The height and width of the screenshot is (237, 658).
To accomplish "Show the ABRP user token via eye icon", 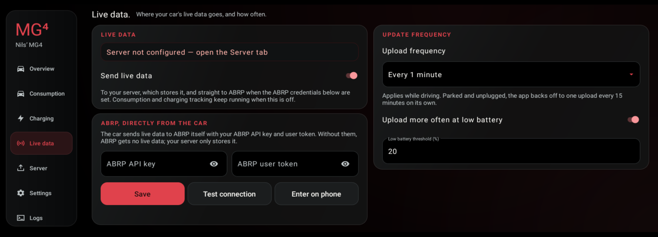I will pyautogui.click(x=345, y=164).
